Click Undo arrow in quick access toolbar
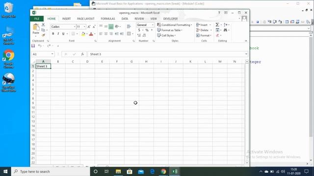The height and width of the screenshot is (176, 314). 40,46
